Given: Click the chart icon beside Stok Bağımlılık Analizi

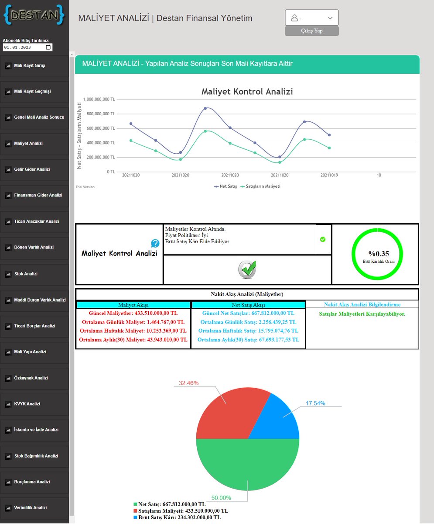Looking at the screenshot, I should pos(8,456).
